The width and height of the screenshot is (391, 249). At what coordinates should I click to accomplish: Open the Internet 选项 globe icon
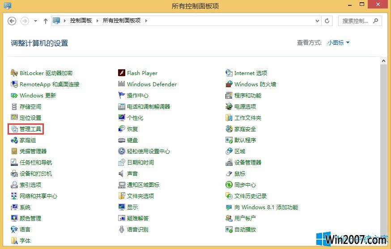[x=229, y=73]
